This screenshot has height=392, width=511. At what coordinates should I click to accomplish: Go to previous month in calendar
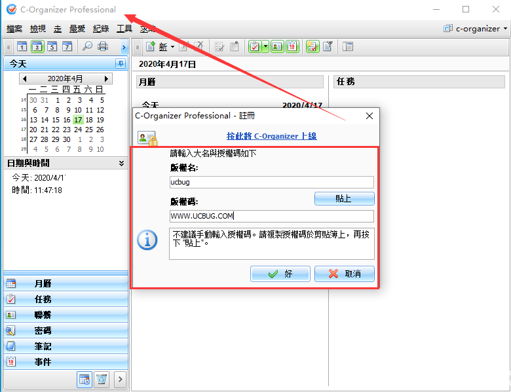coord(24,79)
